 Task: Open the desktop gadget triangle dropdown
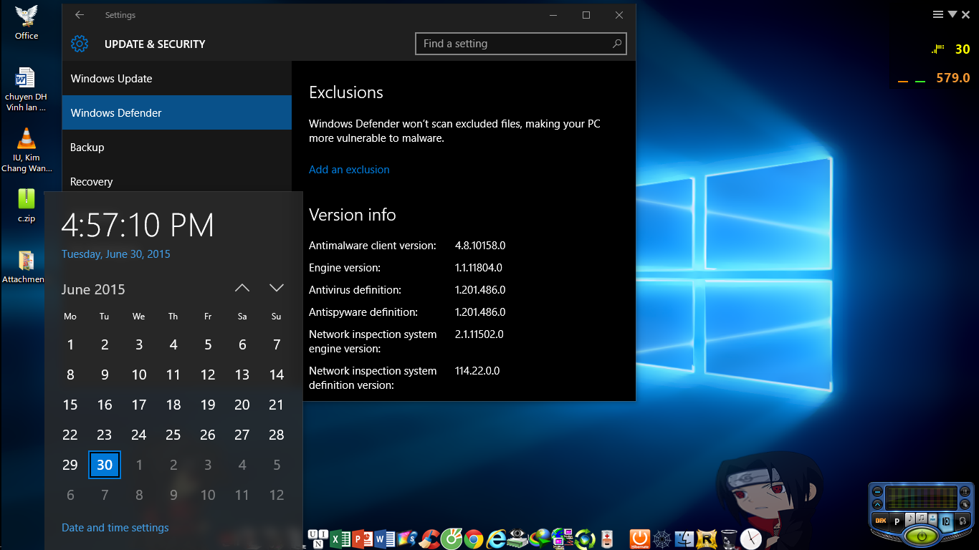(x=952, y=14)
